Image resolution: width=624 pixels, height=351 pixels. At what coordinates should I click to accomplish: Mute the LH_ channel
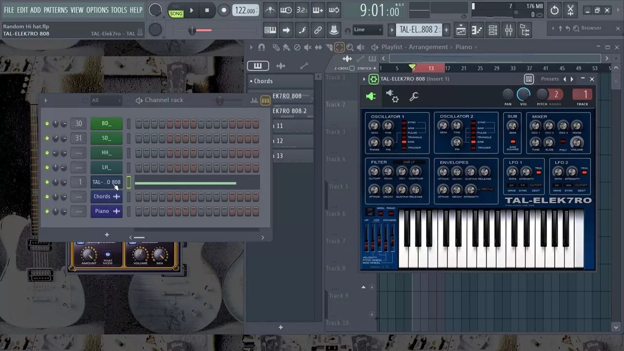click(47, 168)
